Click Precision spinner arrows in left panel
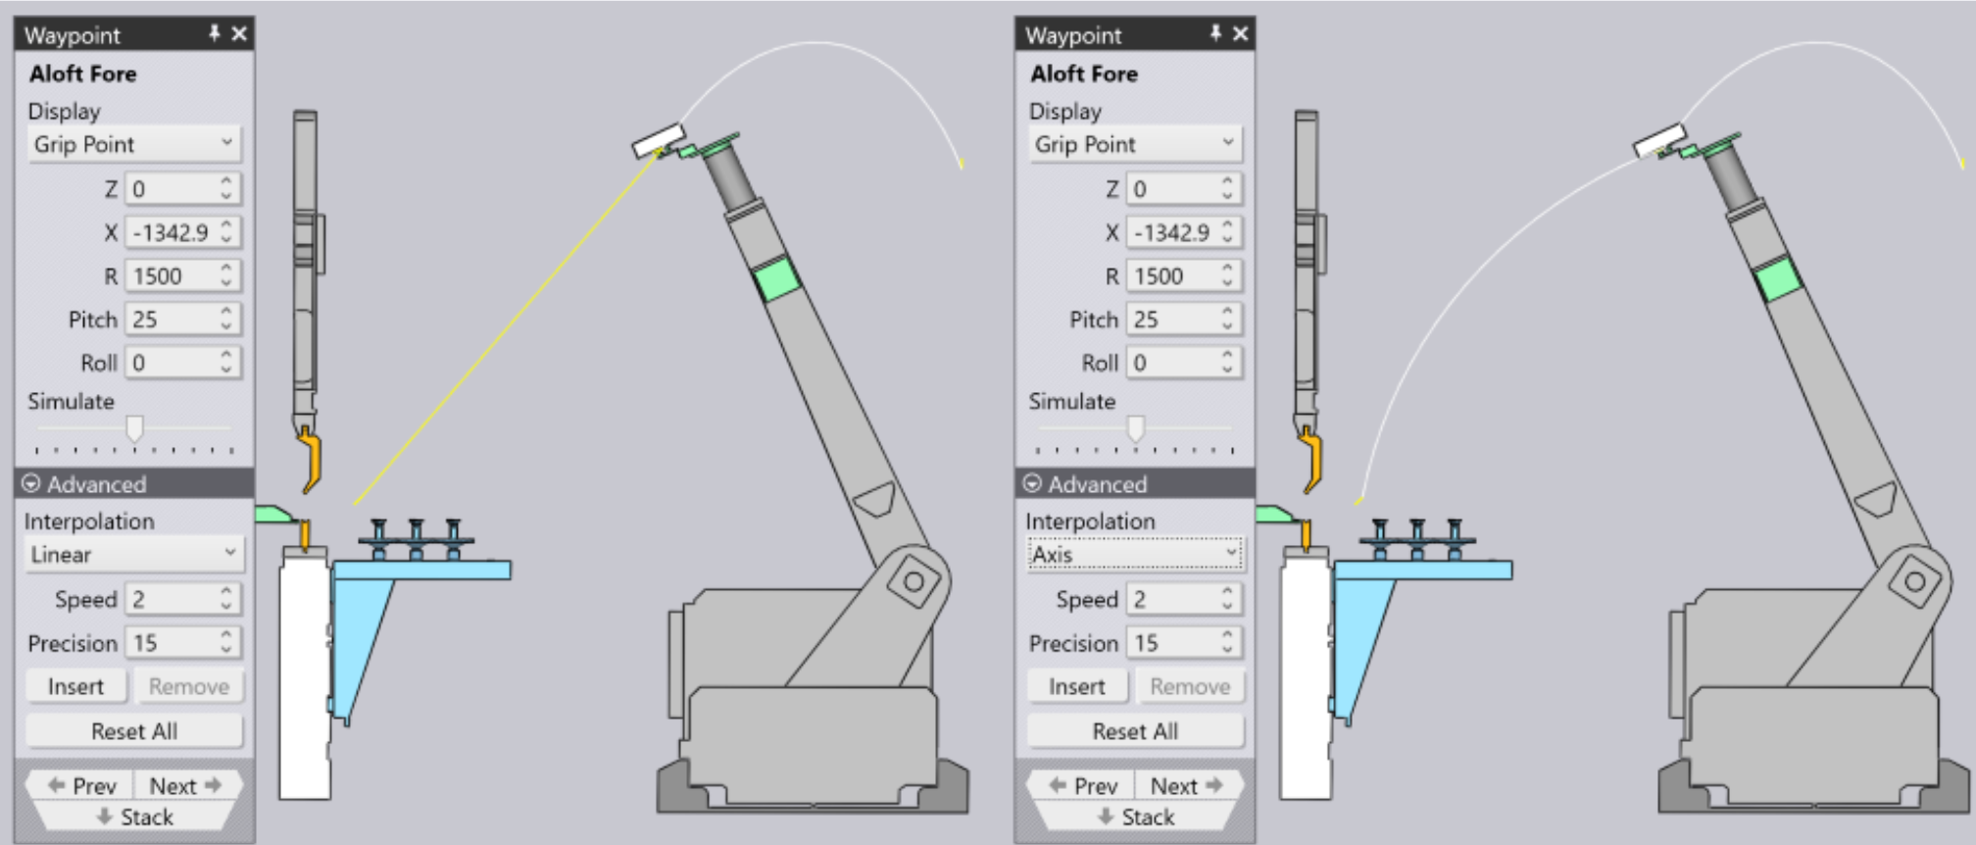This screenshot has width=1976, height=845. pos(226,643)
